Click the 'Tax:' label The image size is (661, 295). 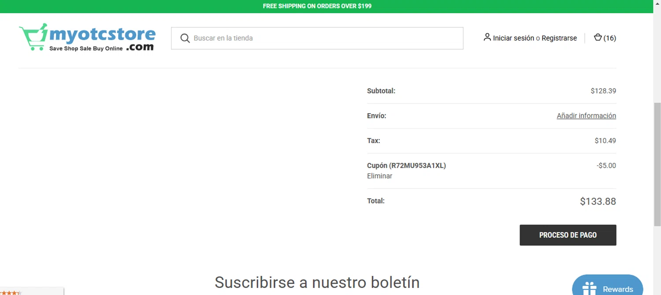pos(374,141)
